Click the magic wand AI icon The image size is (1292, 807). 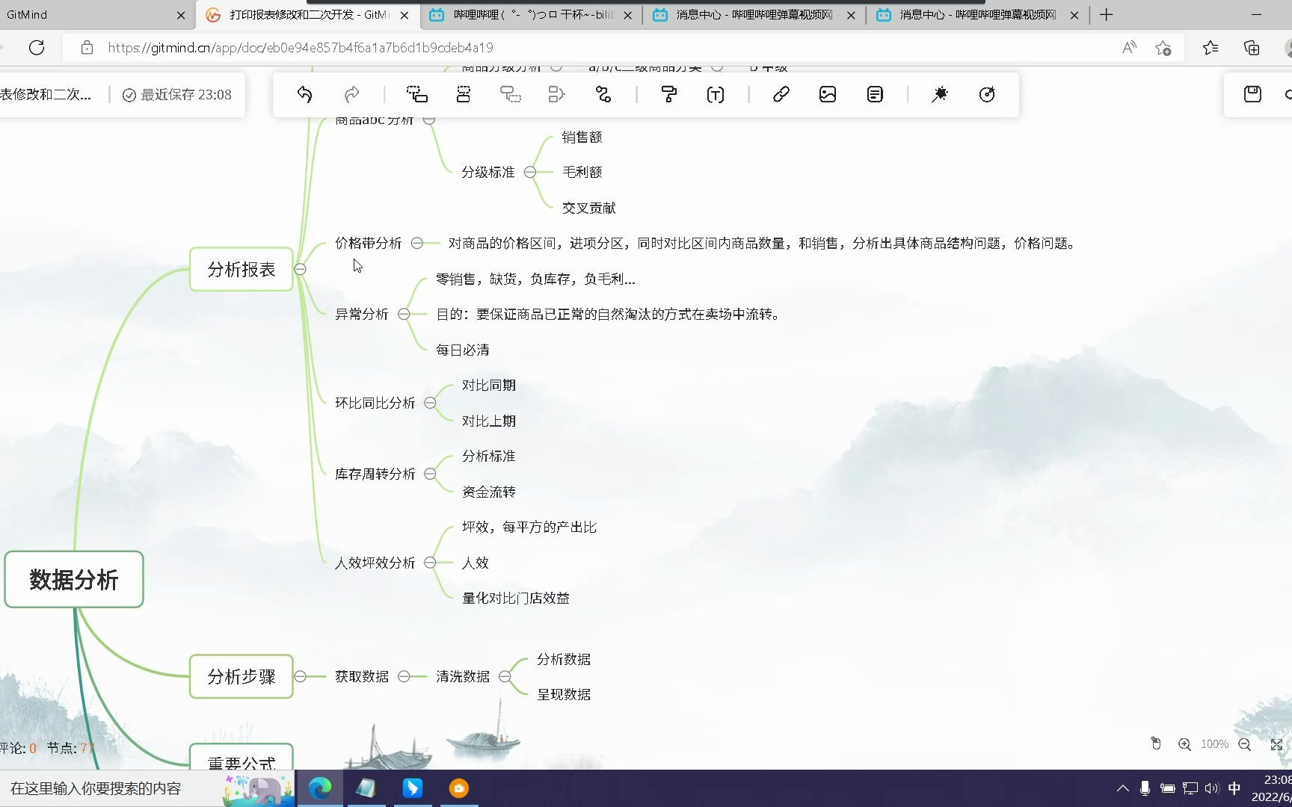pos(940,94)
